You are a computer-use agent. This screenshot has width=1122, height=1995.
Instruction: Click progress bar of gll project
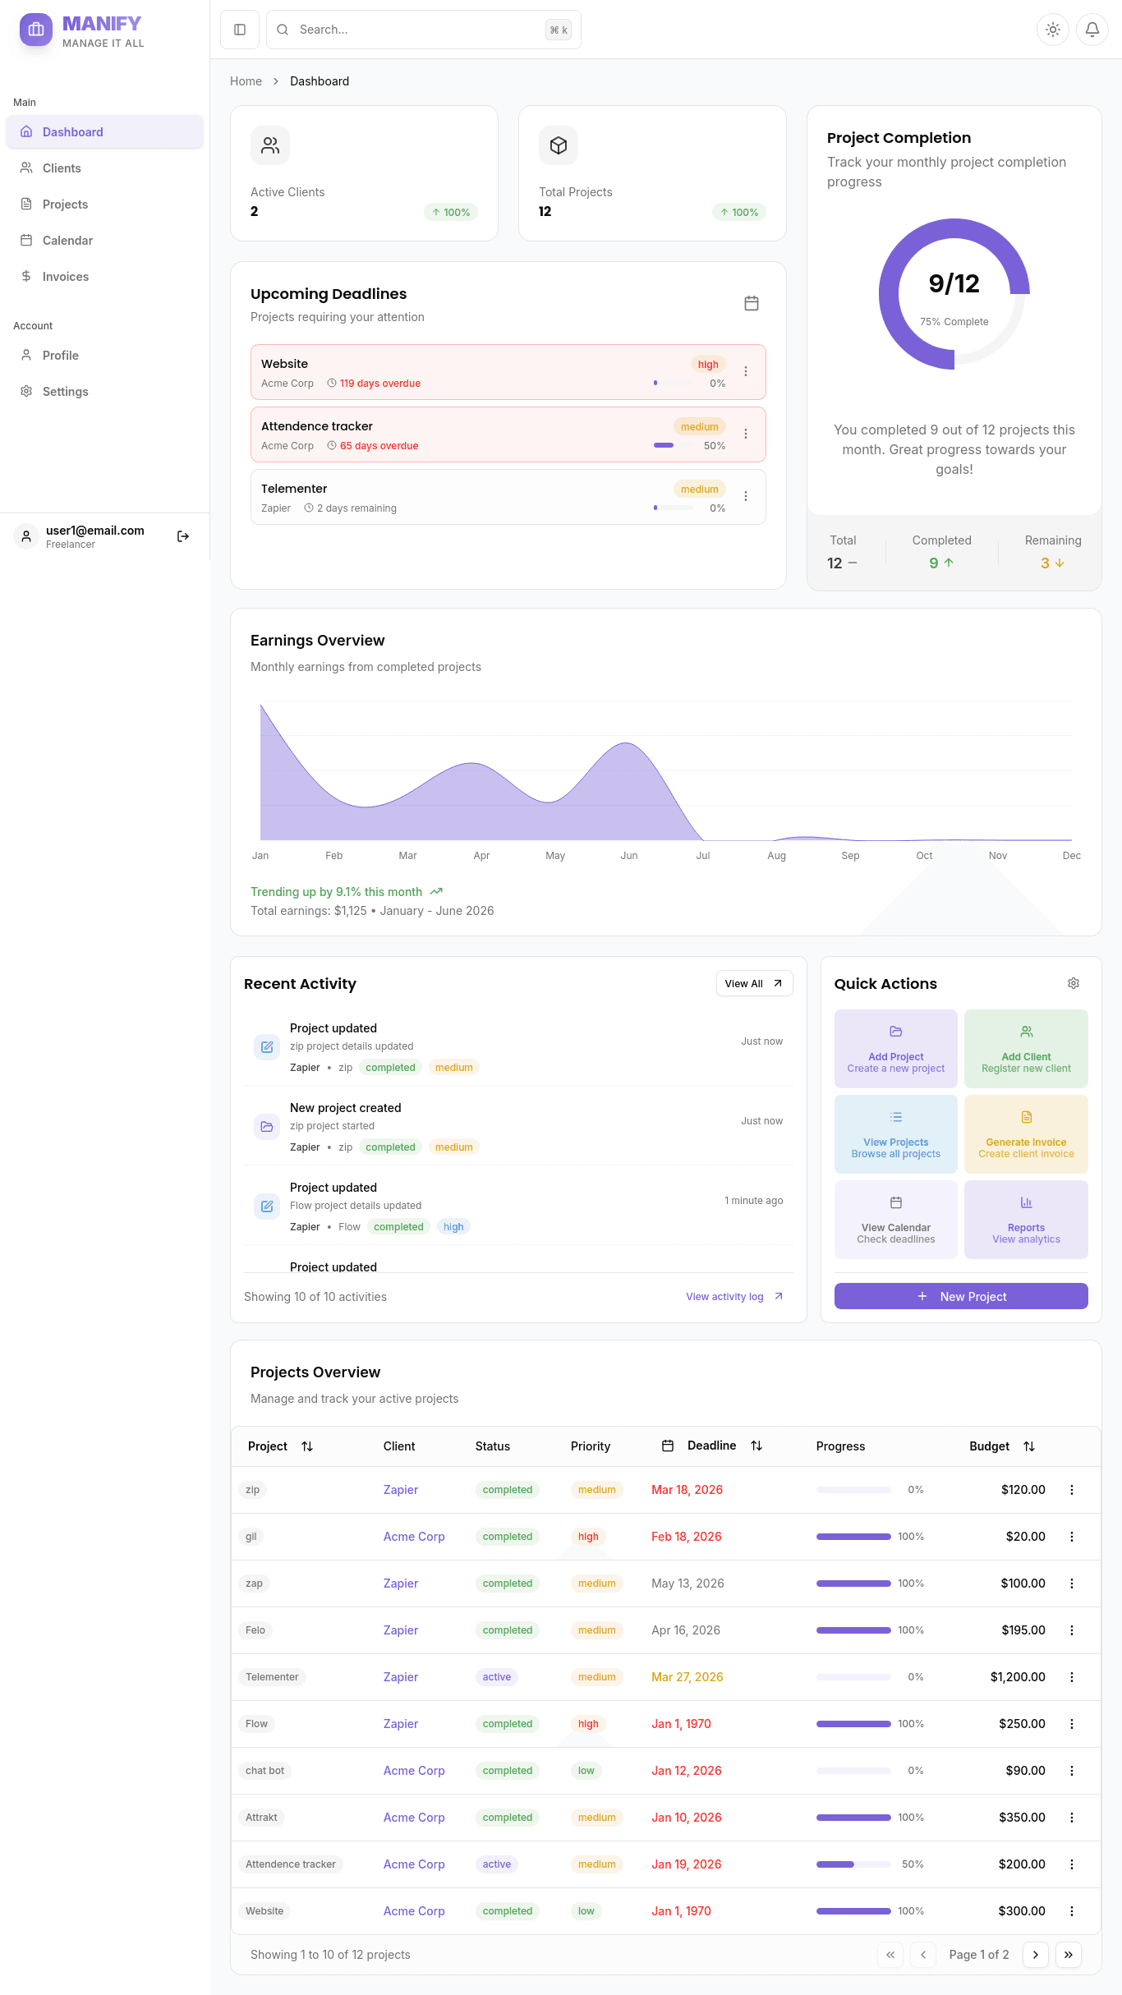point(853,1537)
